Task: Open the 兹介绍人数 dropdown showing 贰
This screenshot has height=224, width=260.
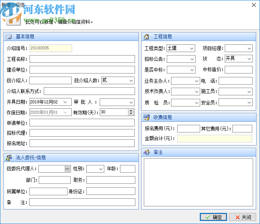Action: pos(118,80)
